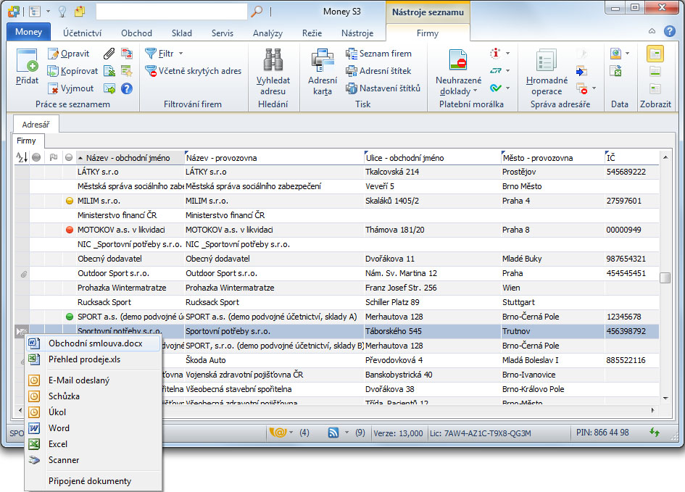685x492 pixels.
Task: Choose E-Mail odeslaný from menu
Action: click(x=93, y=380)
